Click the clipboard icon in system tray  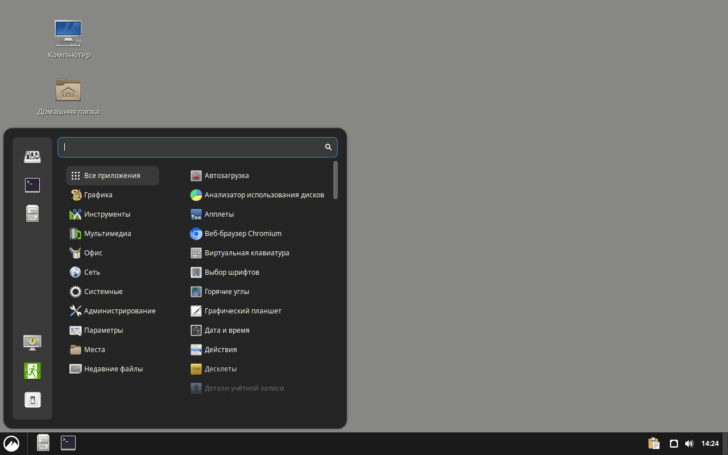click(653, 444)
